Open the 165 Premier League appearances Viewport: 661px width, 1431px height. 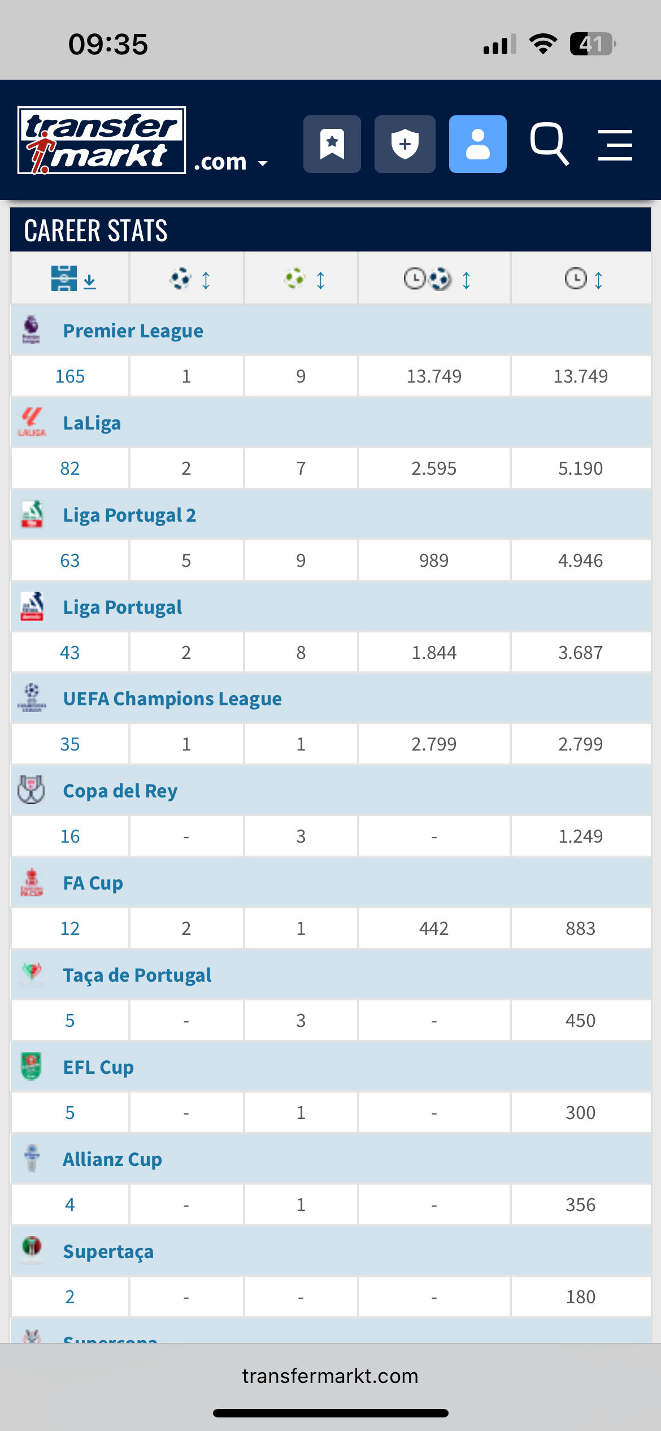70,376
